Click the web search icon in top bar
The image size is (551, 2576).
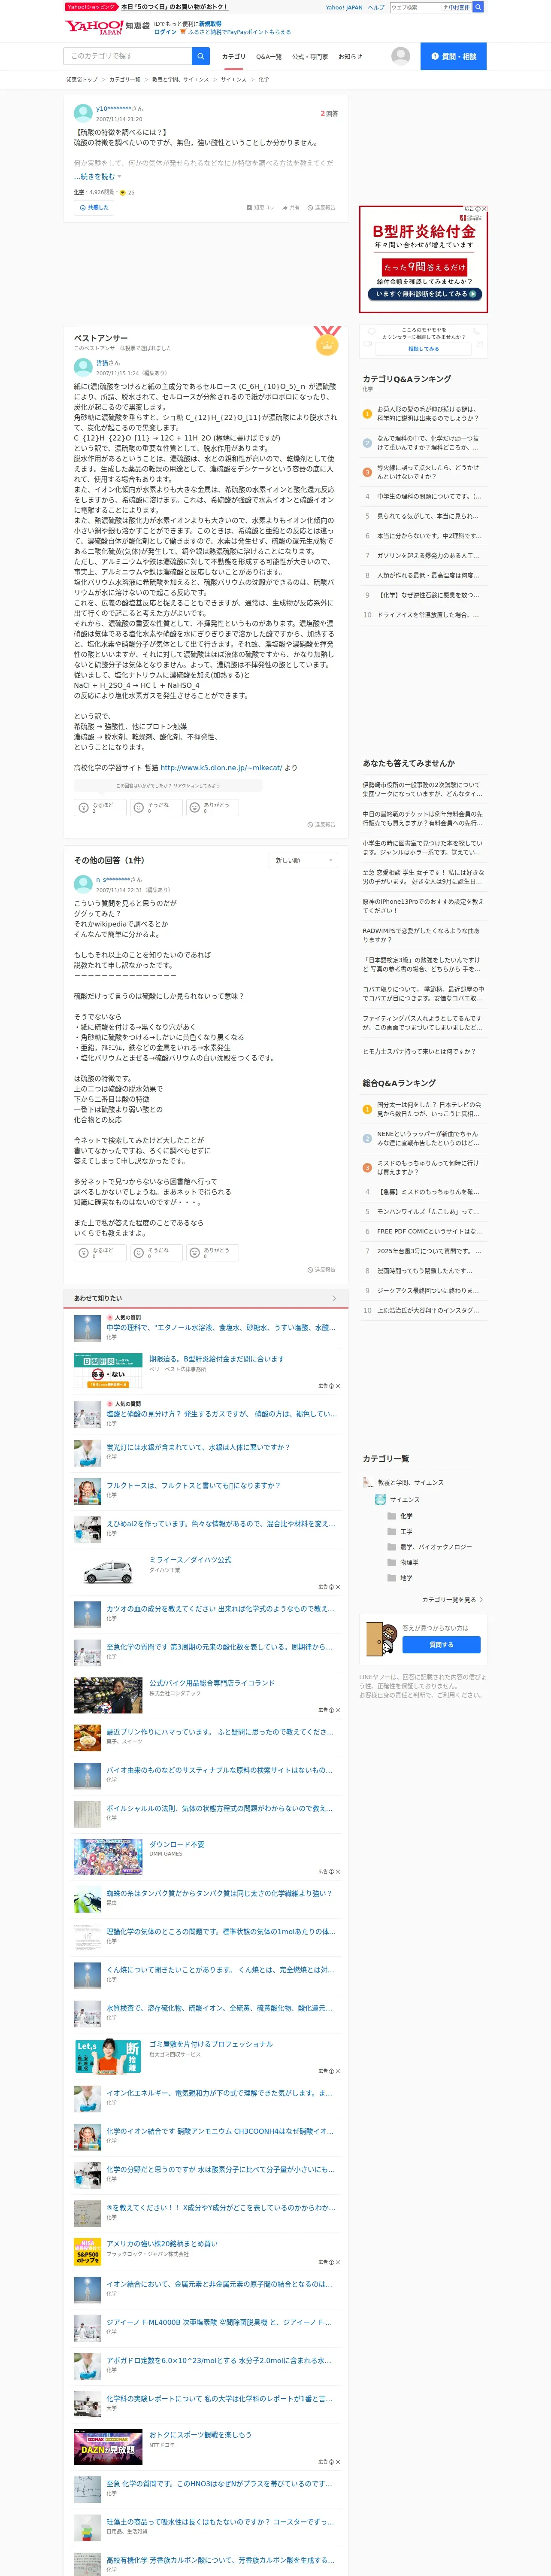tap(478, 7)
